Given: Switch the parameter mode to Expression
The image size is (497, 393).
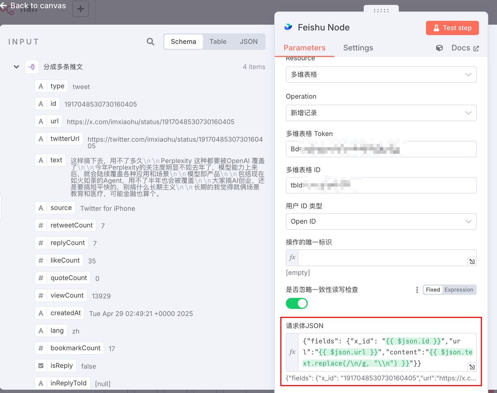Looking at the screenshot, I should pyautogui.click(x=460, y=290).
